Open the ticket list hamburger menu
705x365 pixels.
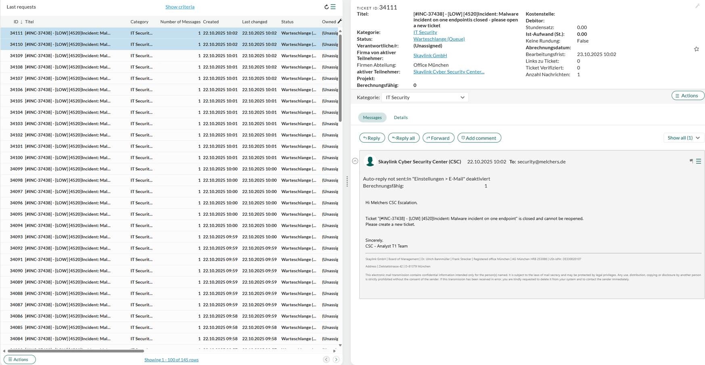click(x=333, y=7)
